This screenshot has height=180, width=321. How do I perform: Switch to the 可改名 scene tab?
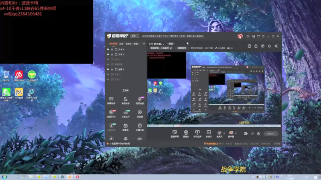(128, 44)
